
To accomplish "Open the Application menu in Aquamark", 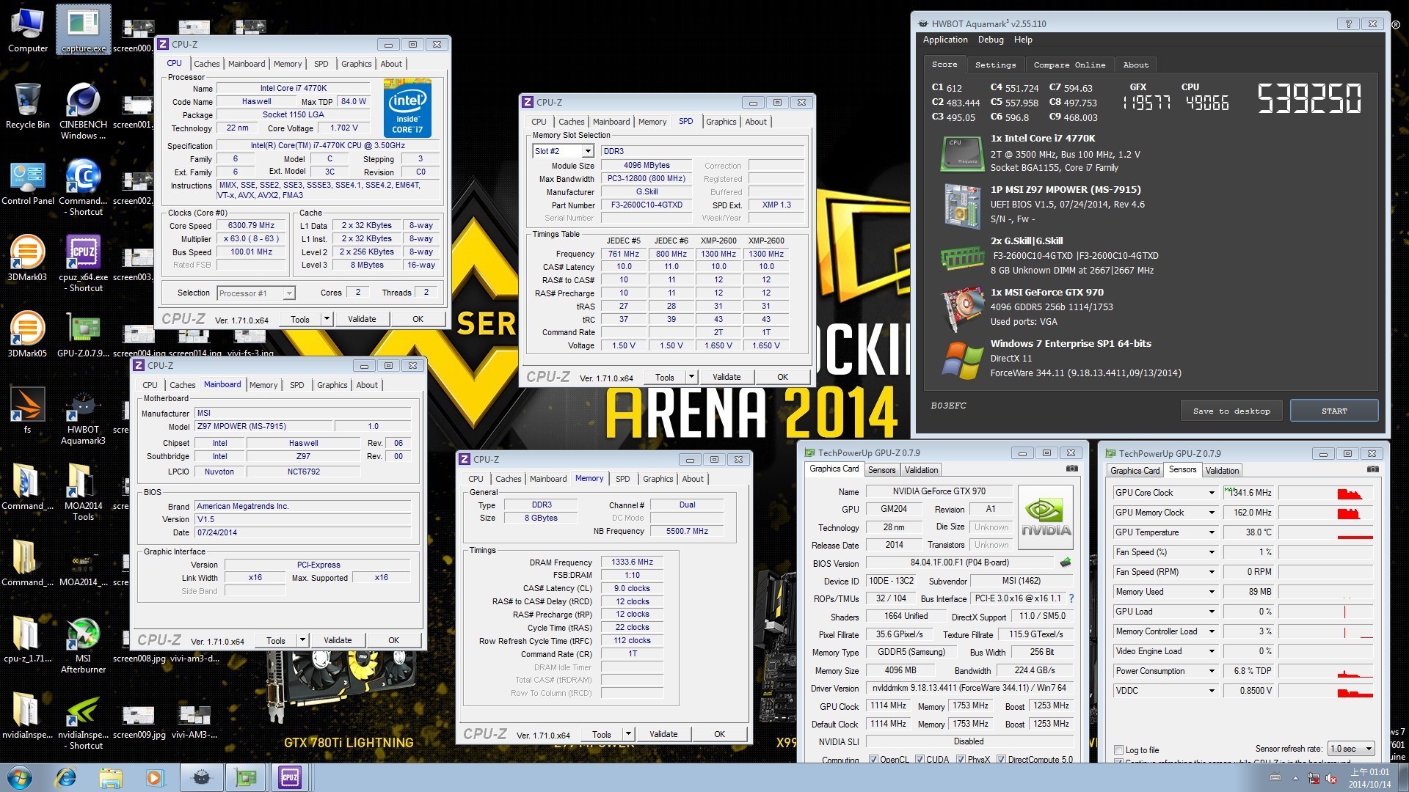I will coord(945,40).
